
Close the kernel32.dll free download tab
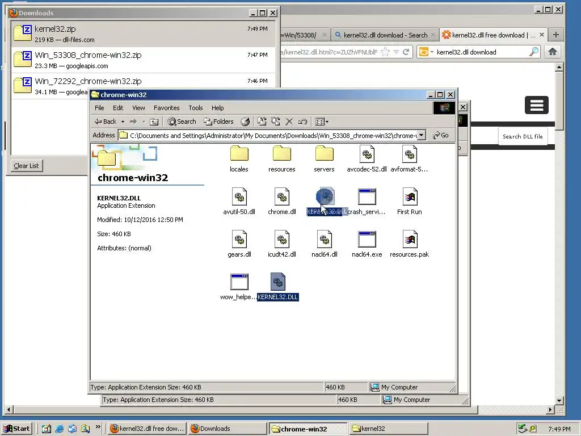click(x=542, y=35)
